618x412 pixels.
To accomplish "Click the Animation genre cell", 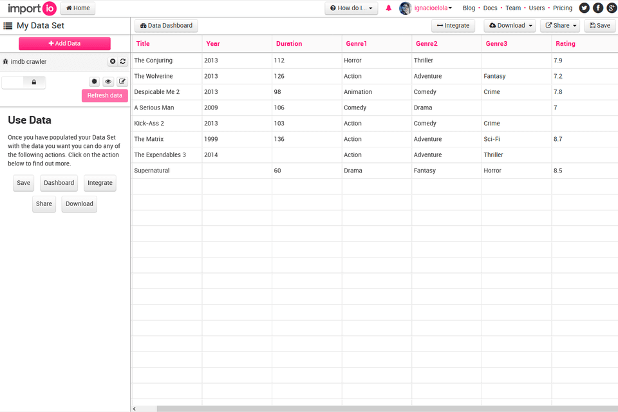I will 377,92.
